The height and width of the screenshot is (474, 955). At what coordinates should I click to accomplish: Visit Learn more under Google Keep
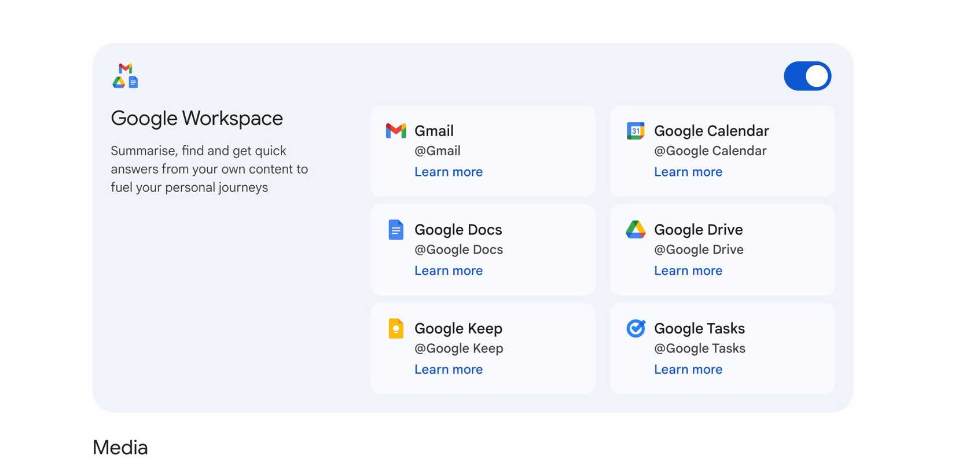pos(449,369)
